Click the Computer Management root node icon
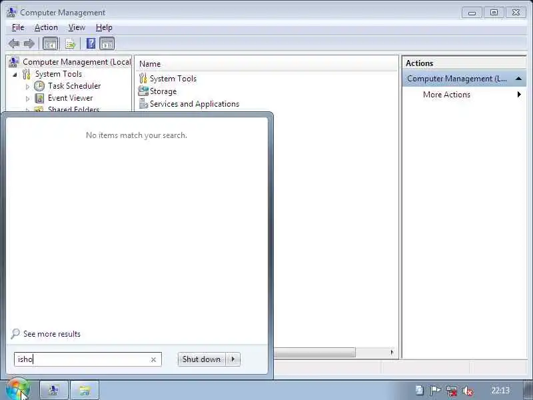This screenshot has height=400, width=533. click(x=13, y=62)
